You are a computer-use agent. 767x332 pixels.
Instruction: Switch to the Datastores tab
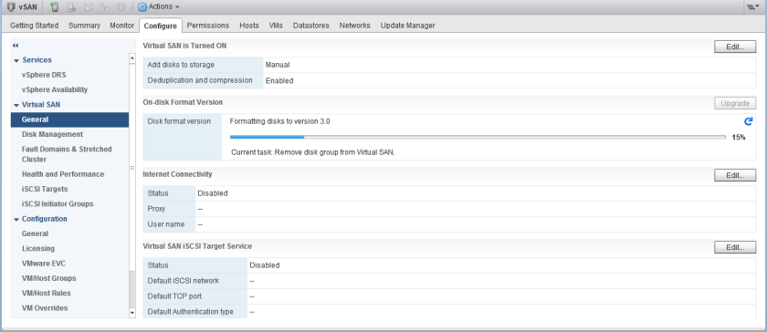pos(311,26)
